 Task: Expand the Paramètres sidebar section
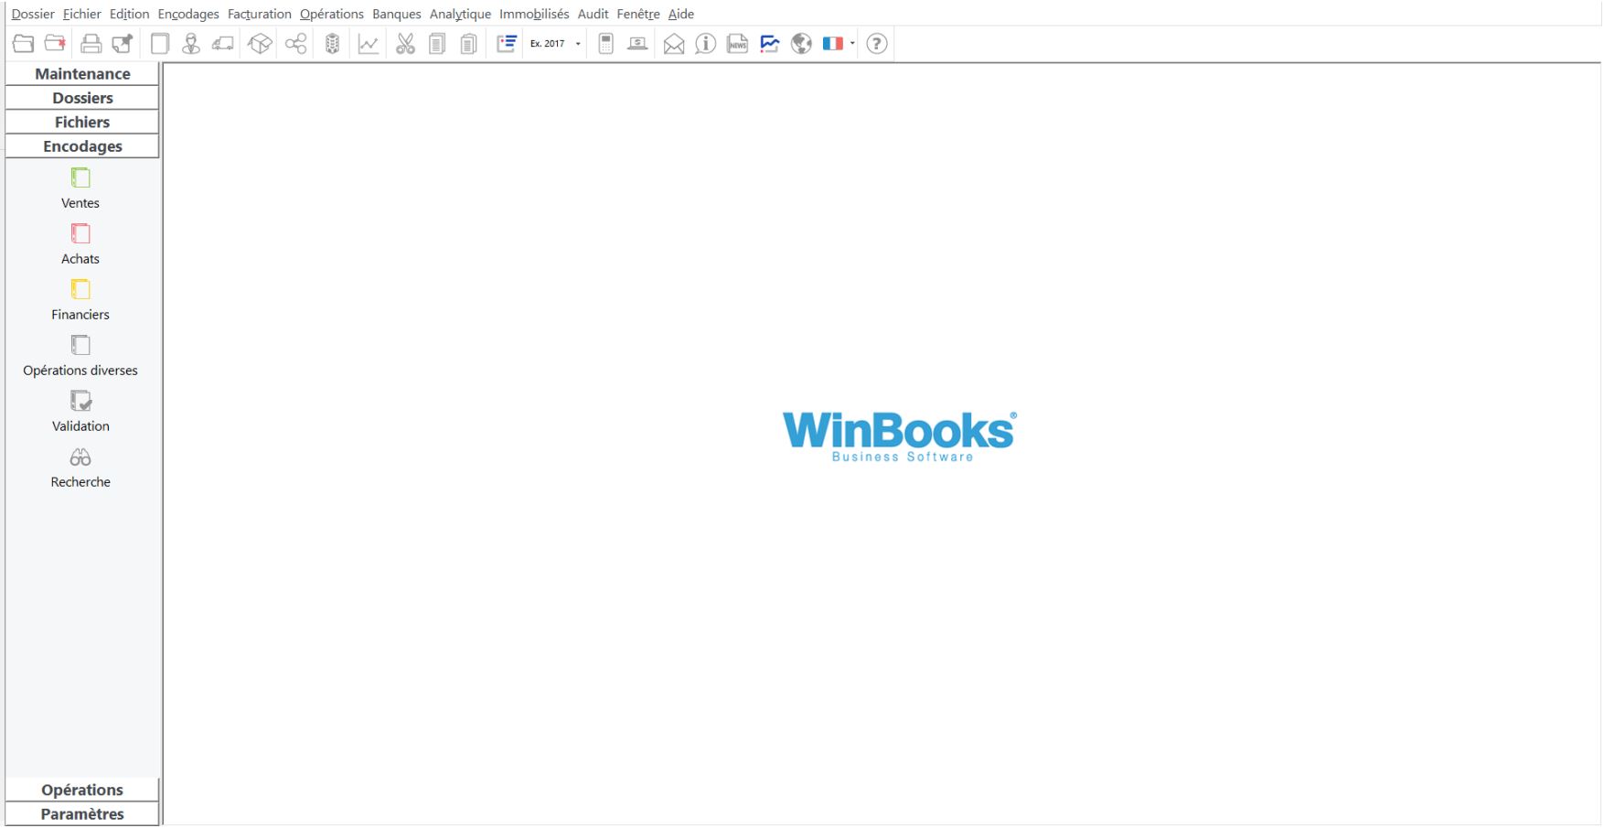pos(82,813)
